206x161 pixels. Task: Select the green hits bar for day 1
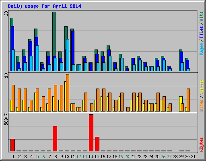[12, 22]
